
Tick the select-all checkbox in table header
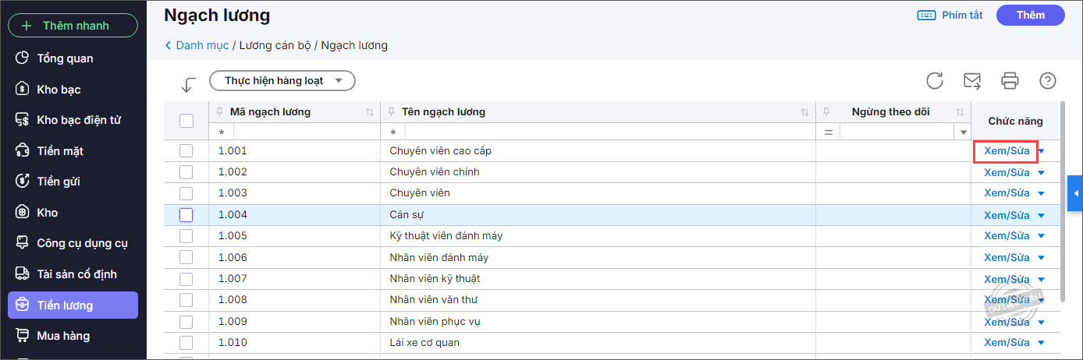(x=186, y=121)
